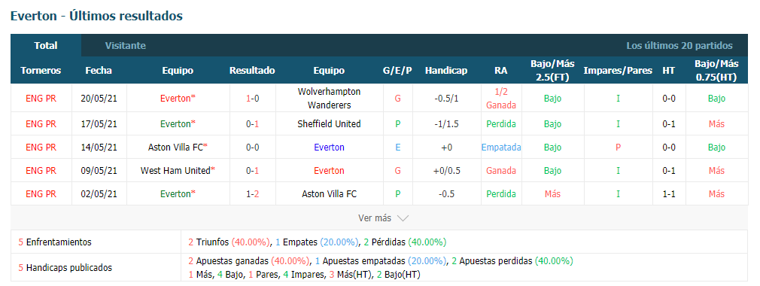Open ENG PR tournament in first row
This screenshot has width=760, height=286.
41,99
